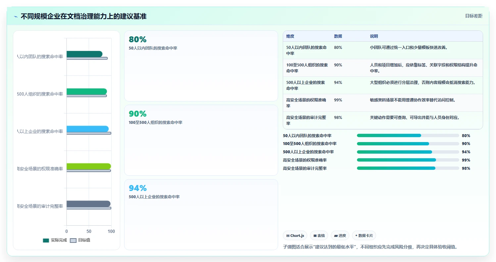Click the 99% value in the table
Screen dimensions: 496x262
pos(338,100)
